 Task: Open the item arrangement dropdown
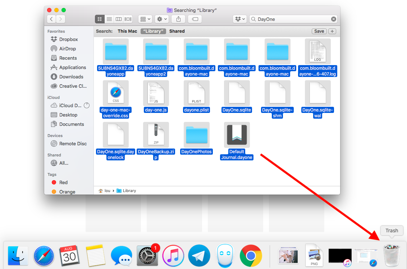point(145,19)
